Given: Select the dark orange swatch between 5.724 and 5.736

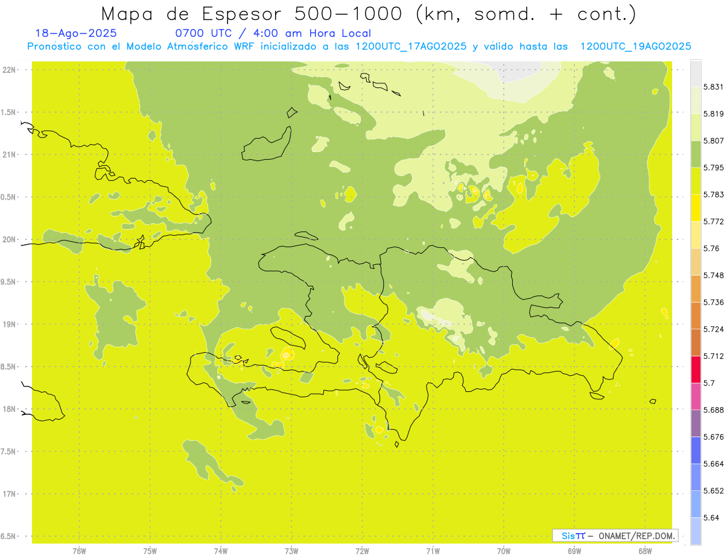Looking at the screenshot, I should tap(696, 315).
